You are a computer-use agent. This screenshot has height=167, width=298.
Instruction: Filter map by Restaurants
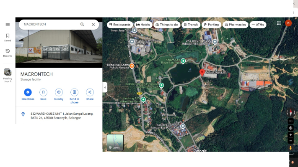point(120,25)
